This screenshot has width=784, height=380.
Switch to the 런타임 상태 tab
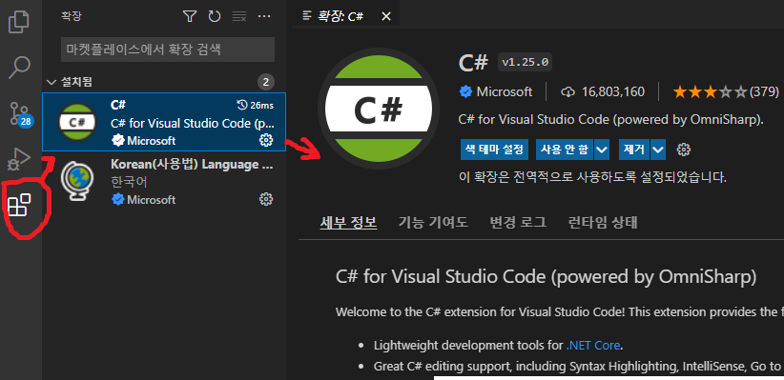603,222
